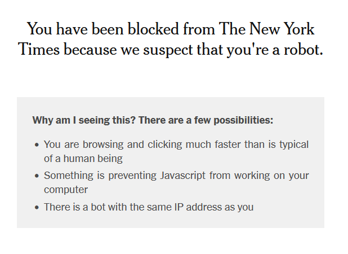Click the bullet dot before "There is a bot"
Image resolution: width=348 pixels, height=254 pixels.
[37, 207]
